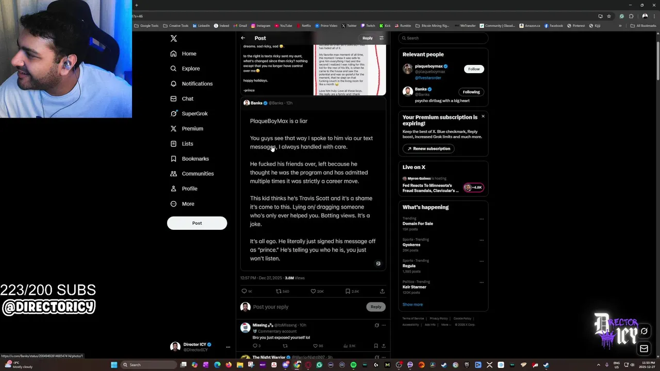Like Missing's reply
This screenshot has height=371, width=660.
(x=315, y=346)
